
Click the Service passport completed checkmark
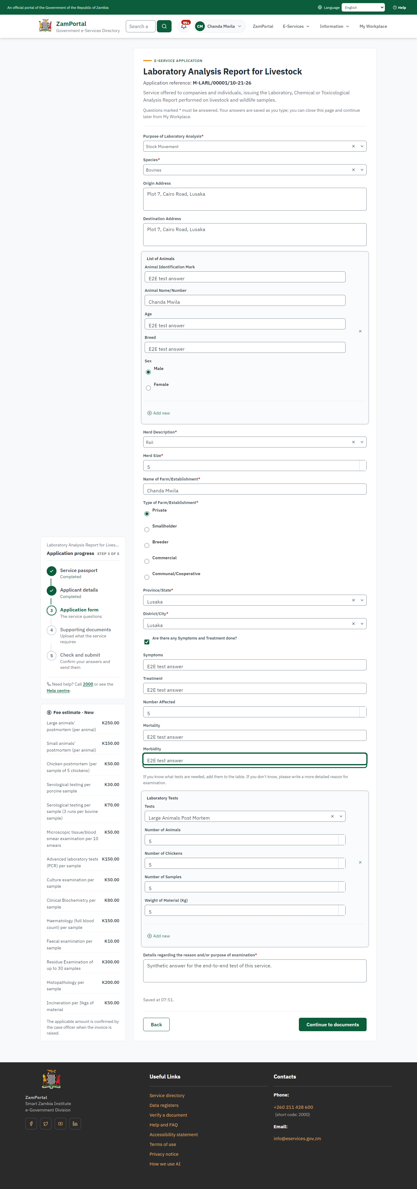pos(51,571)
